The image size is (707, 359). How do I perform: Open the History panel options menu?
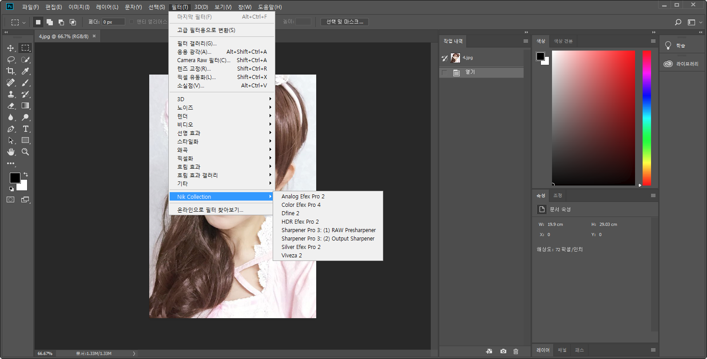pos(526,41)
